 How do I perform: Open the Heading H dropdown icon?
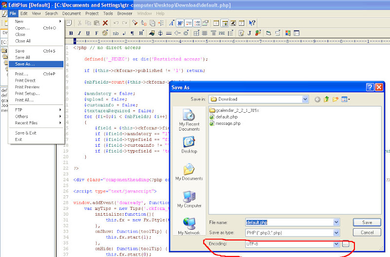[x=141, y=33]
